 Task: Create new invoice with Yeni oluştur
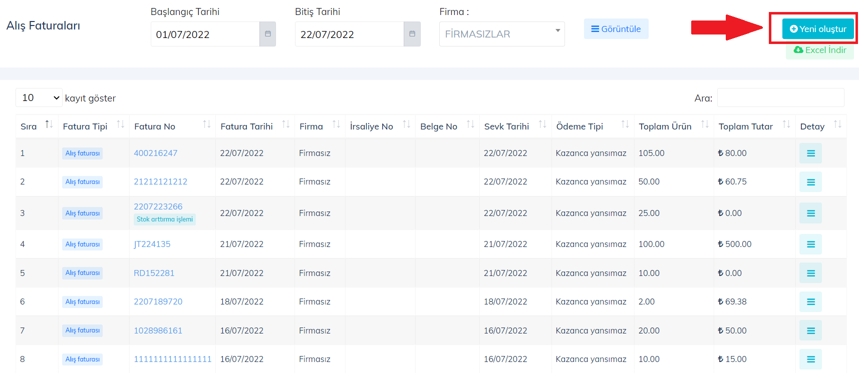coord(818,29)
